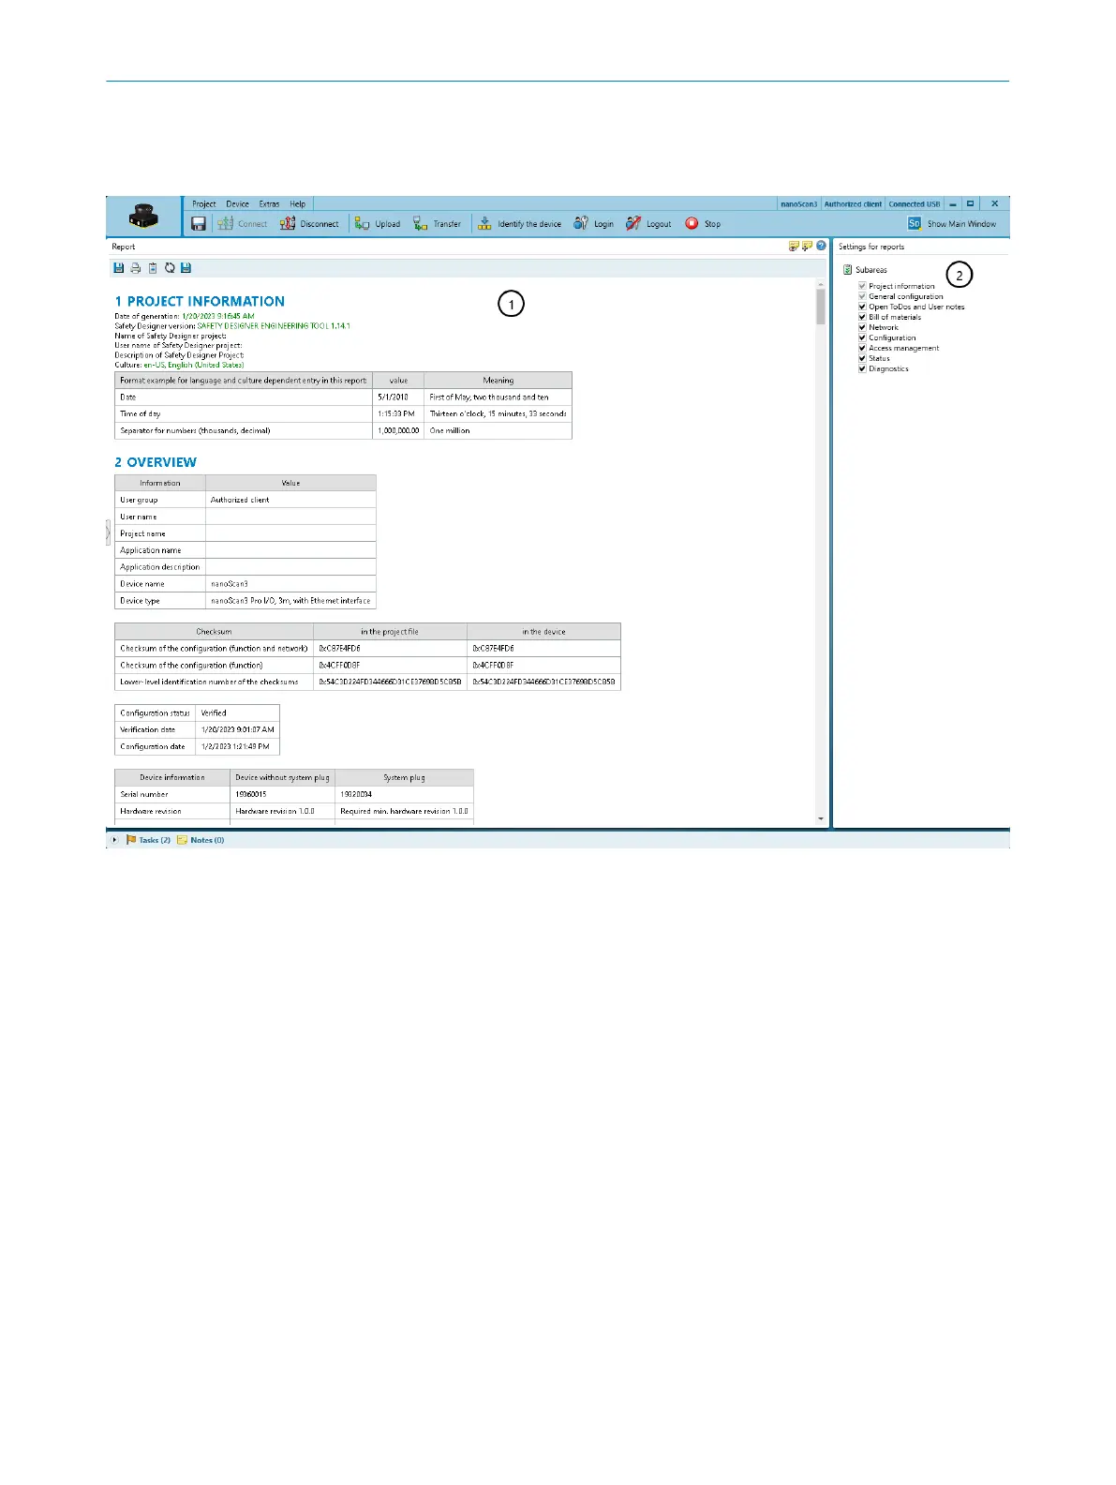Uncheck the Network subarea checkbox
This screenshot has width=1116, height=1485.
[x=862, y=327]
